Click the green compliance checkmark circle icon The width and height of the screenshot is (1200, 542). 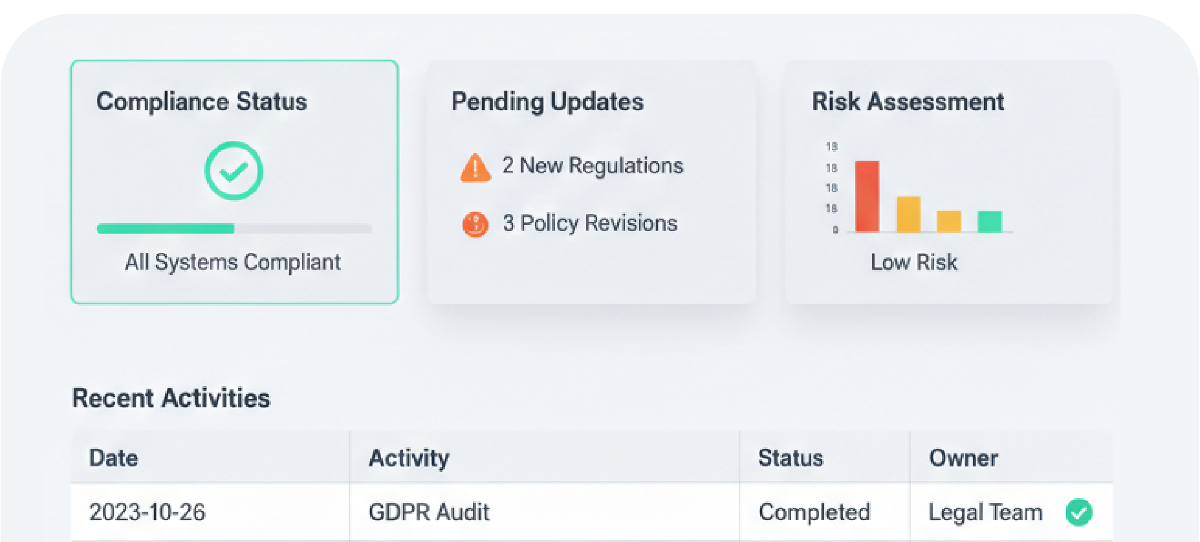pos(234,171)
